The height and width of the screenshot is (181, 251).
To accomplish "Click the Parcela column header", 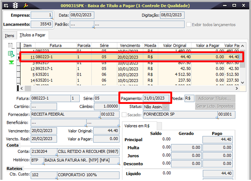I will tap(84, 46).
